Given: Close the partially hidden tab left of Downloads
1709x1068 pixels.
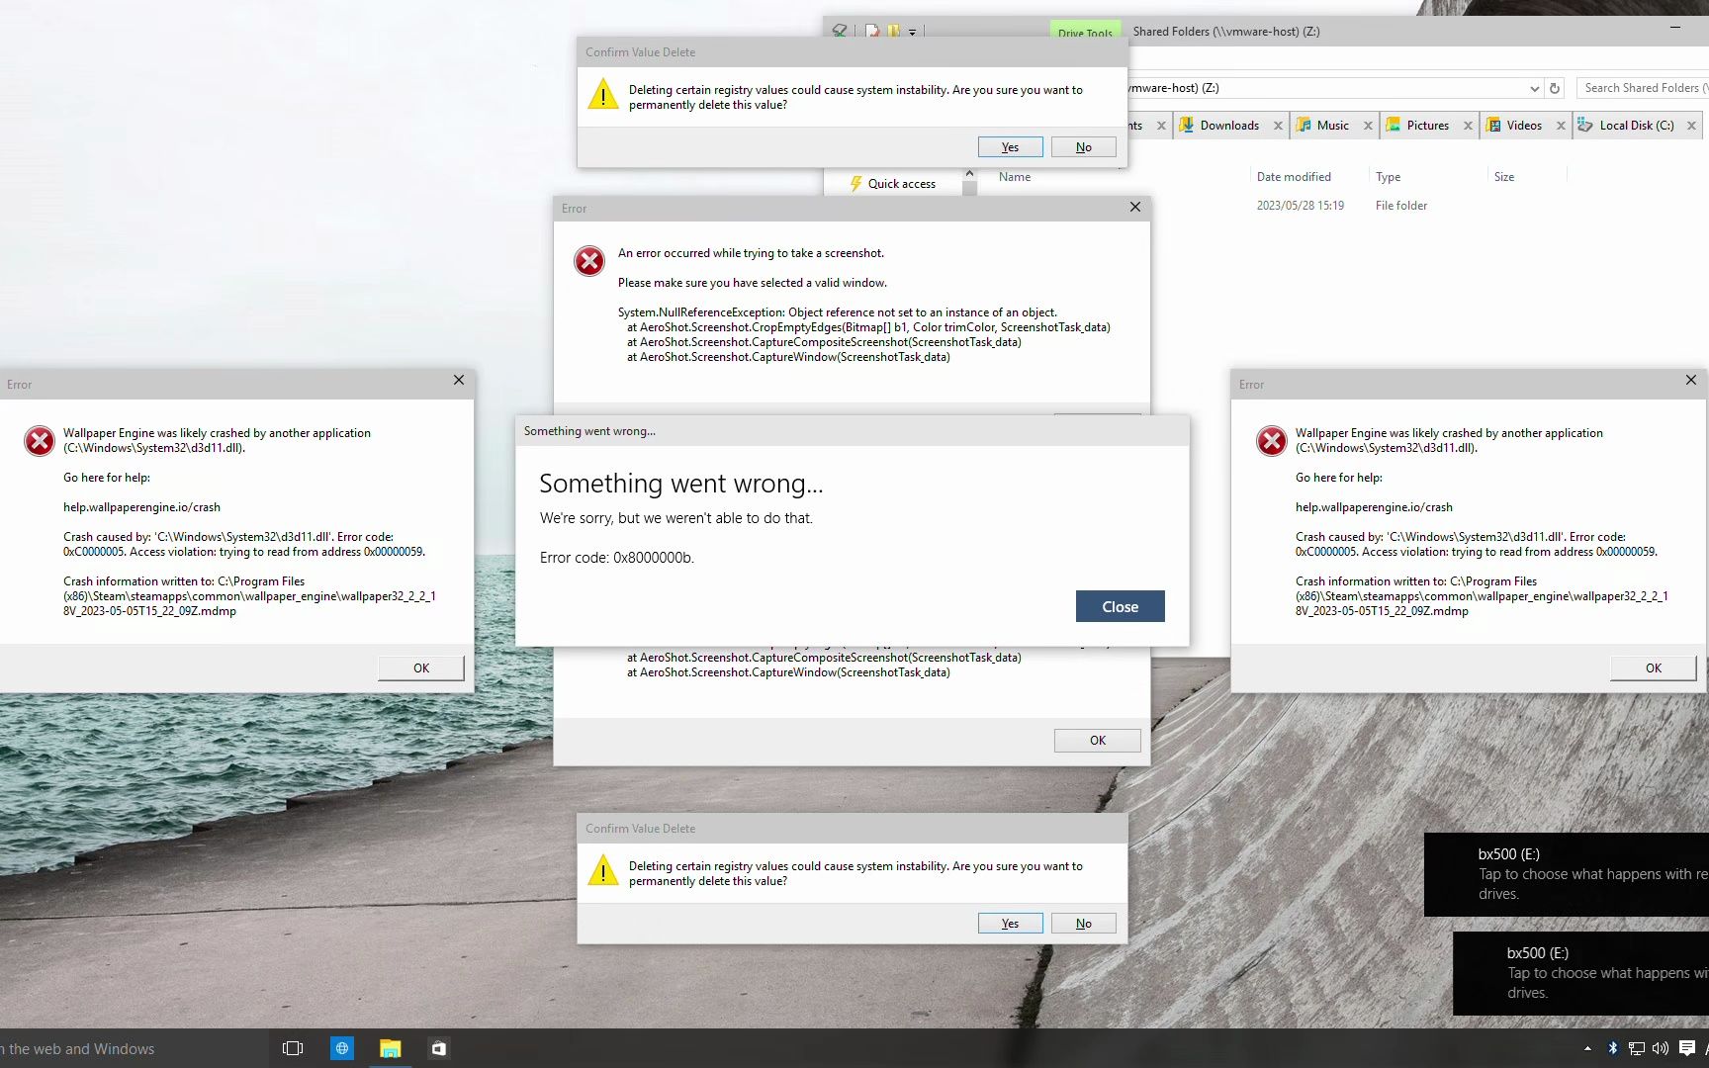Looking at the screenshot, I should click(1161, 126).
